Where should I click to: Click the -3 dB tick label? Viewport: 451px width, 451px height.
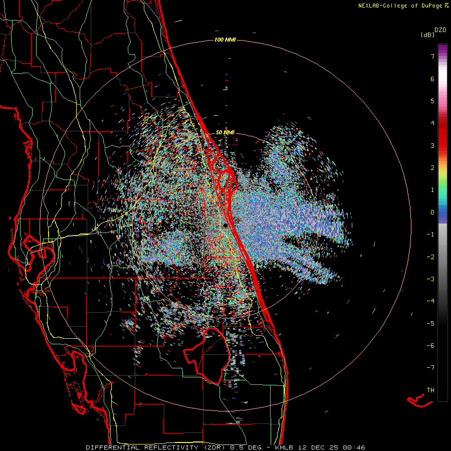tap(430, 279)
